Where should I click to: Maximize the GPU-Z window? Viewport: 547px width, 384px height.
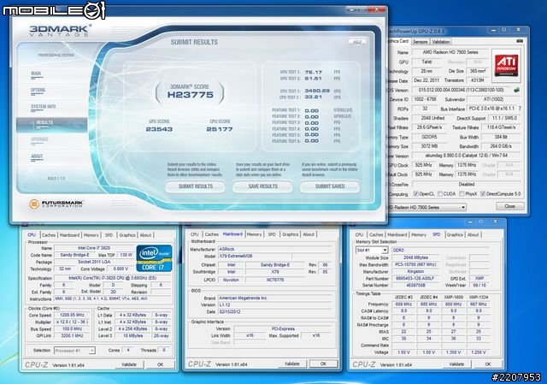(x=504, y=31)
